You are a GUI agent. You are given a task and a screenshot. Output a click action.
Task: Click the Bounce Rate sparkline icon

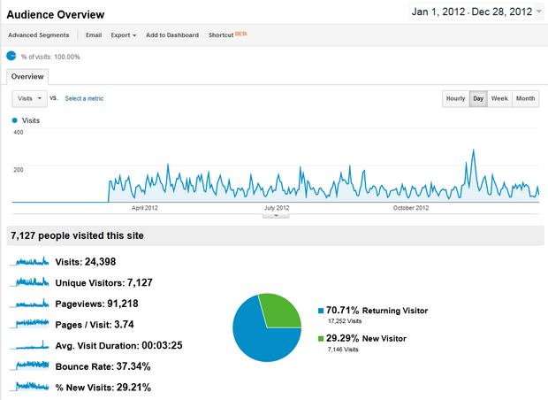(x=32, y=365)
